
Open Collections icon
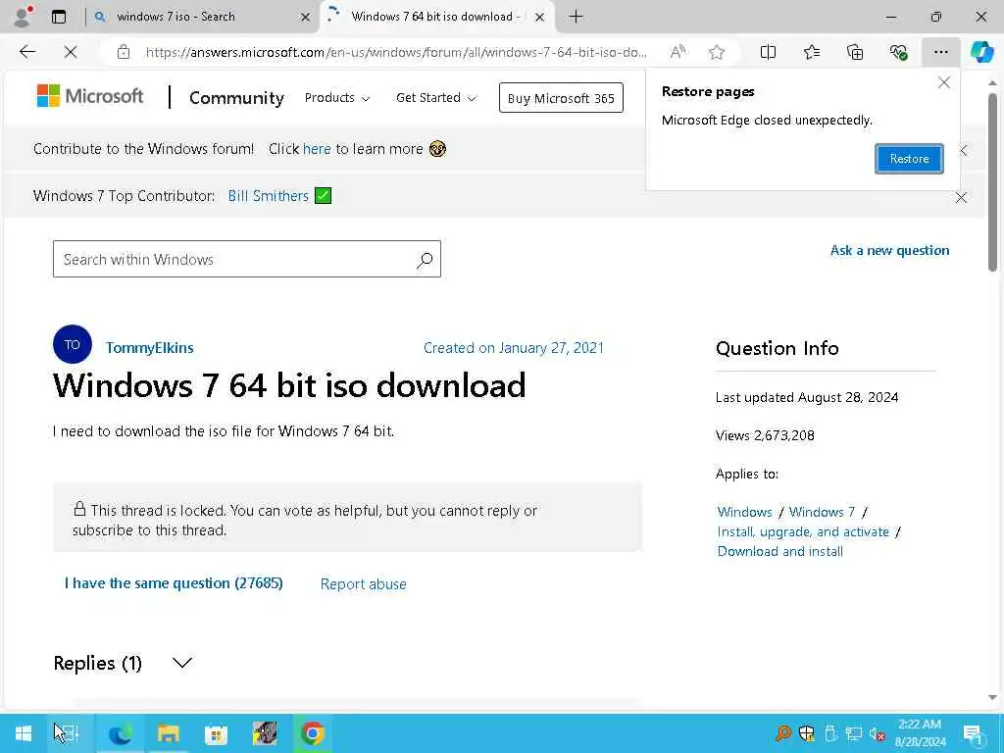pyautogui.click(x=855, y=52)
